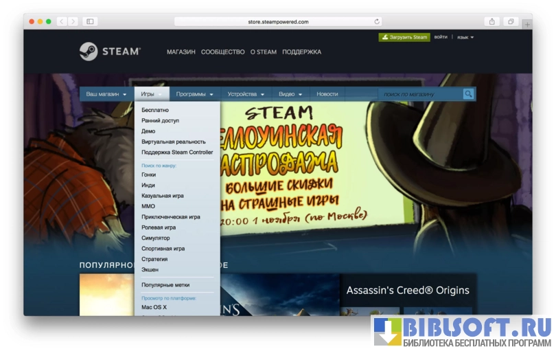Image resolution: width=556 pixels, height=349 pixels.
Task: Expand the Ваш магазин dropdown
Action: (106, 94)
